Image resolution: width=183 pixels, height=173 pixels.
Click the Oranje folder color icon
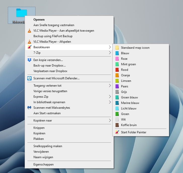tap(117, 75)
